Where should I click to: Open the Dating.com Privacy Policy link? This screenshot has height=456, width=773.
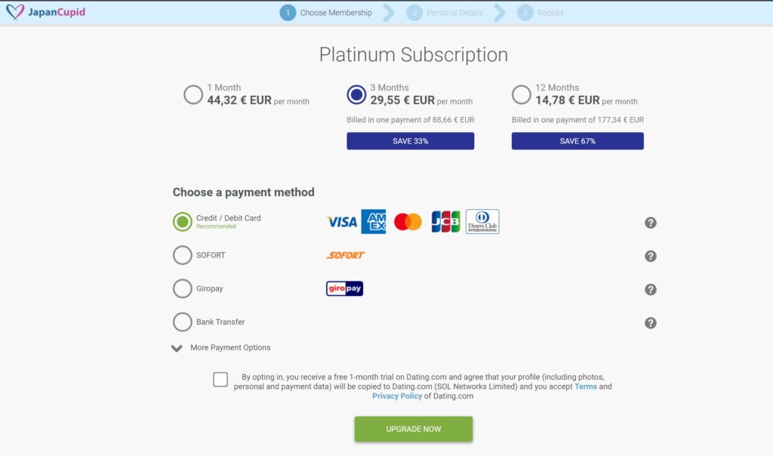[x=397, y=396]
